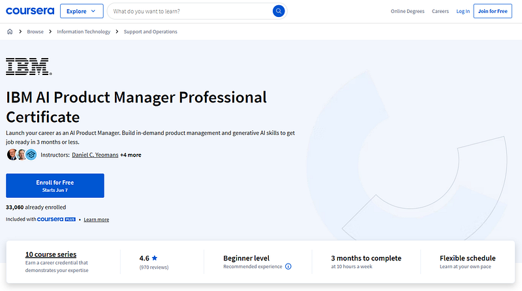
Task: Open the Learn more link
Action: point(96,219)
